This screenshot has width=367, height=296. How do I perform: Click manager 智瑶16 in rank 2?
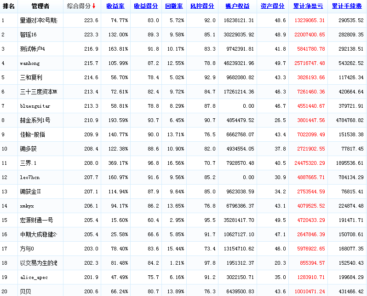[30, 35]
